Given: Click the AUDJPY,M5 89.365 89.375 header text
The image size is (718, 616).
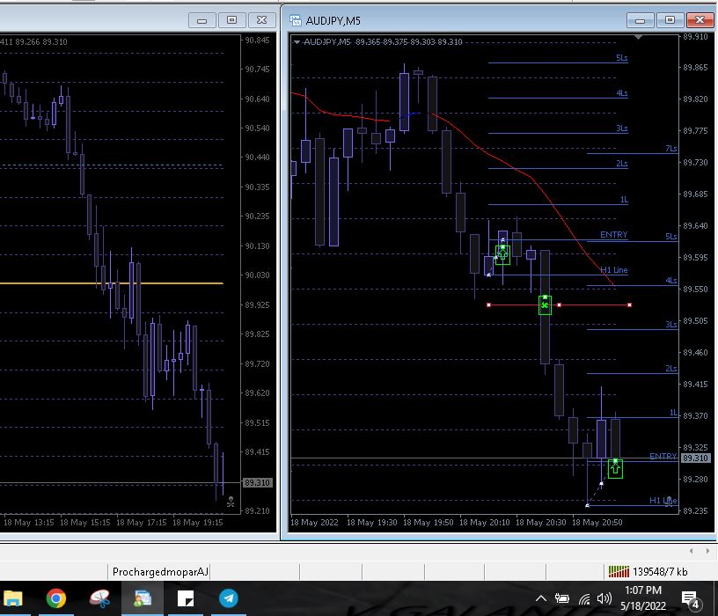Looking at the screenshot, I should 384,41.
